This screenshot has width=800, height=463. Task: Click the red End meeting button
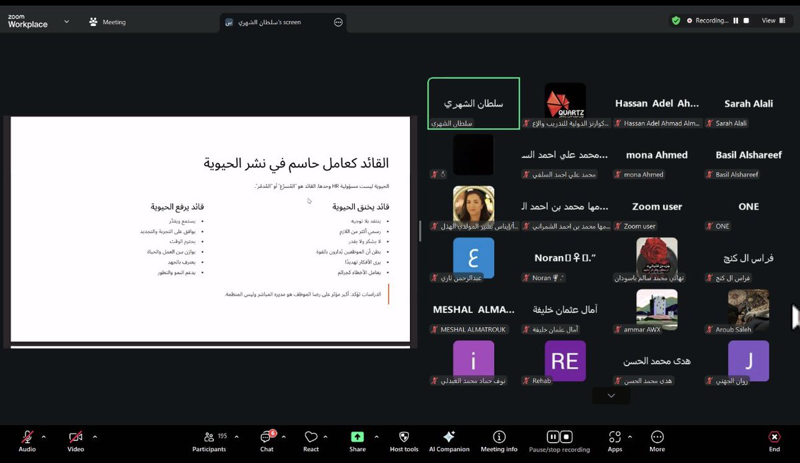[x=774, y=441]
